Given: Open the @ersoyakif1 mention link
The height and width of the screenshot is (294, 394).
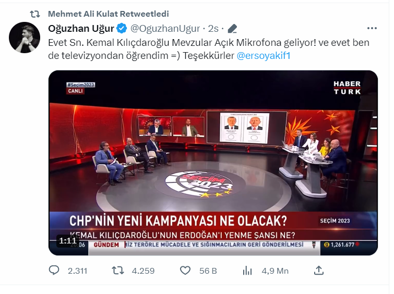Looking at the screenshot, I should (x=264, y=55).
